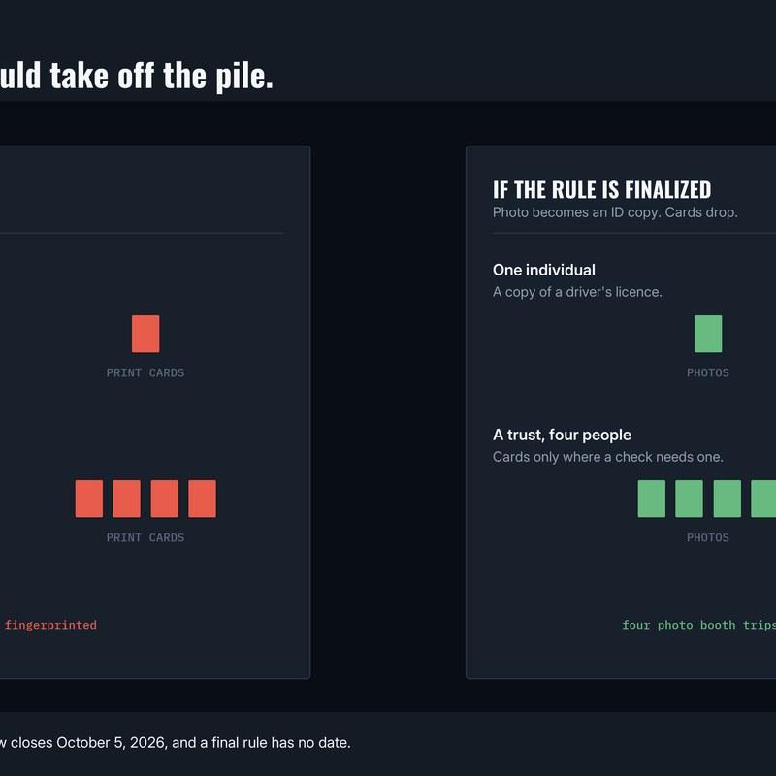Viewport: 776px width, 776px height.
Task: Click the 'IF THE RULE IS FINALIZED' heading
Action: [601, 189]
